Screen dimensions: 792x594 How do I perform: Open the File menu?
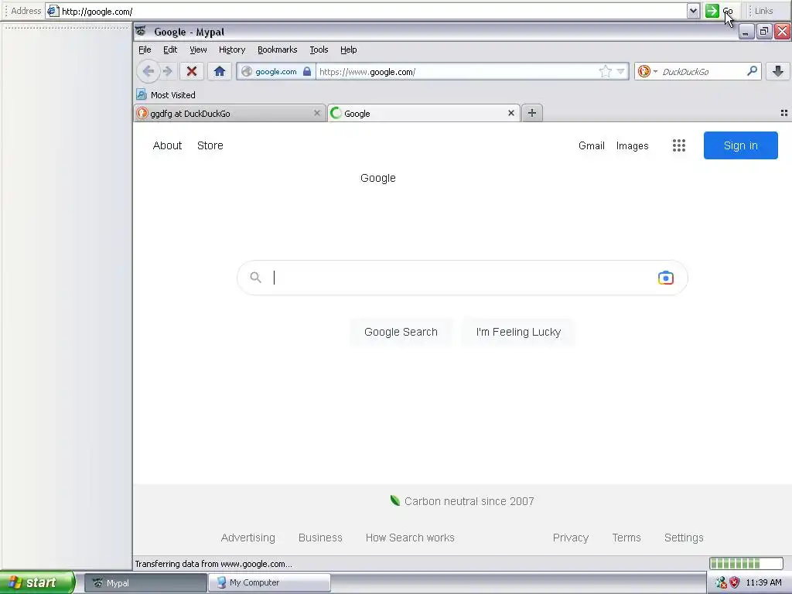pyautogui.click(x=145, y=49)
